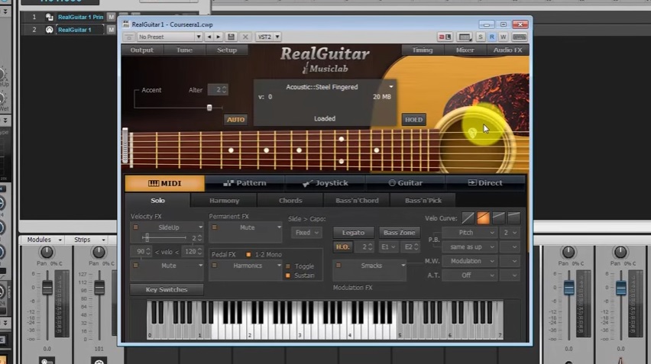Click the track icon of RealGuitar 1 Prin
This screenshot has height=364, width=651.
point(50,17)
